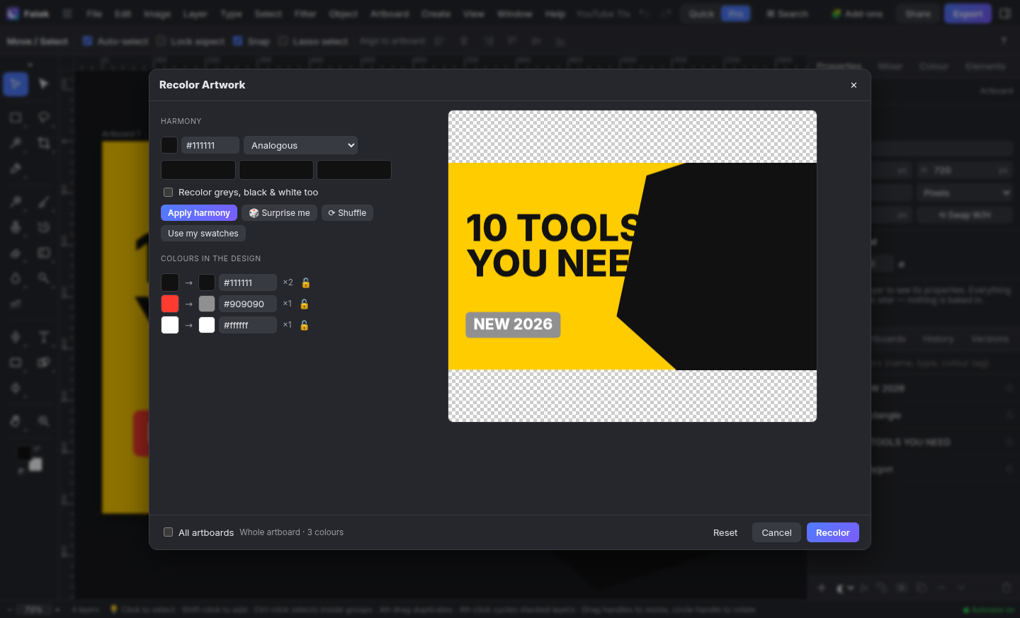Image resolution: width=1020 pixels, height=618 pixels.
Task: Open the Window menu
Action: click(x=515, y=13)
